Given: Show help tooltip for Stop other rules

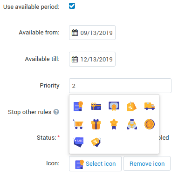Looking at the screenshot, I should tap(56, 112).
